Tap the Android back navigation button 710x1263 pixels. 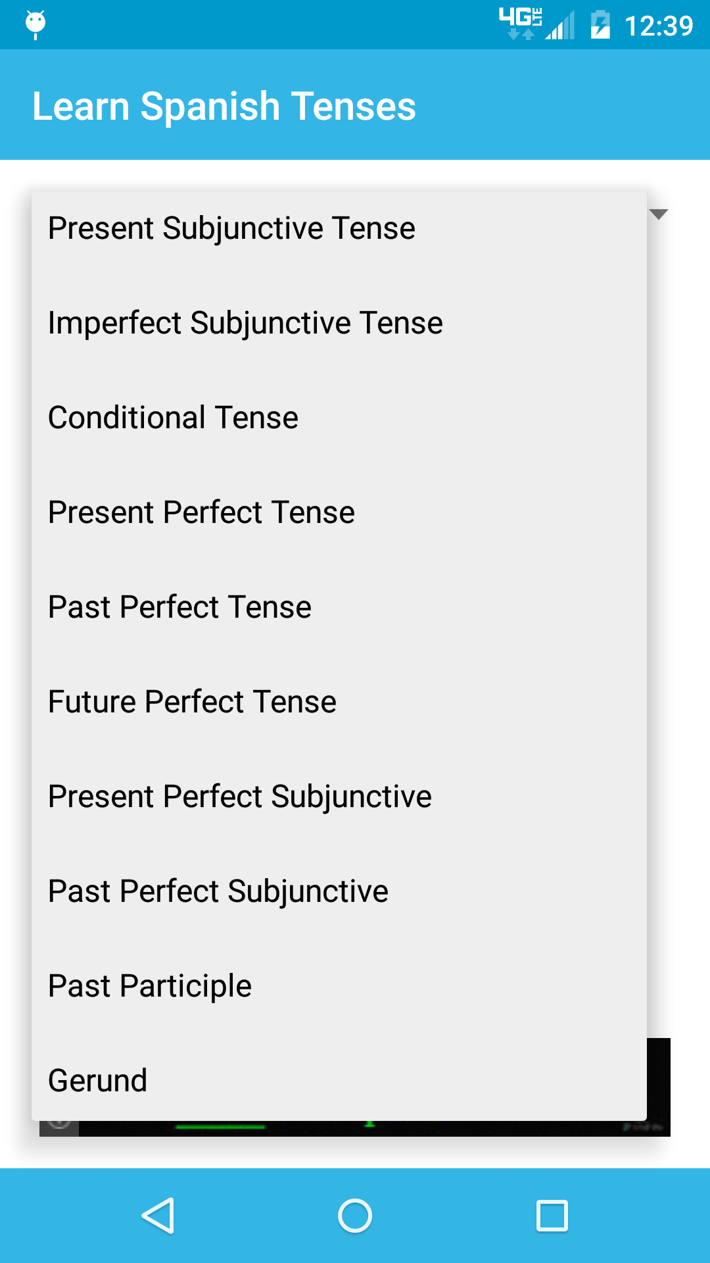coord(158,1216)
